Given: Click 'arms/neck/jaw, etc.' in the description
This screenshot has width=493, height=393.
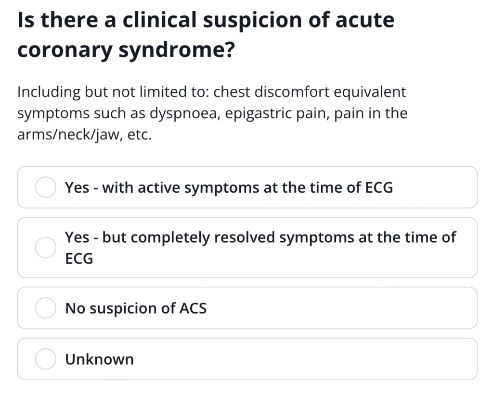Looking at the screenshot, I should pos(84,135).
